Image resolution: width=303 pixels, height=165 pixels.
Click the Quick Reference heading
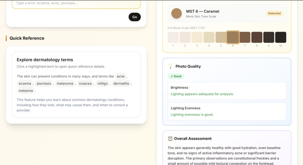[x=27, y=38]
